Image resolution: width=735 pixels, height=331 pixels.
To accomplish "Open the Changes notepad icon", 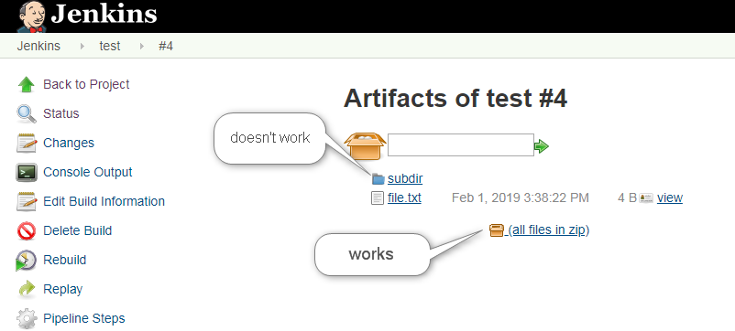I will click(x=27, y=143).
